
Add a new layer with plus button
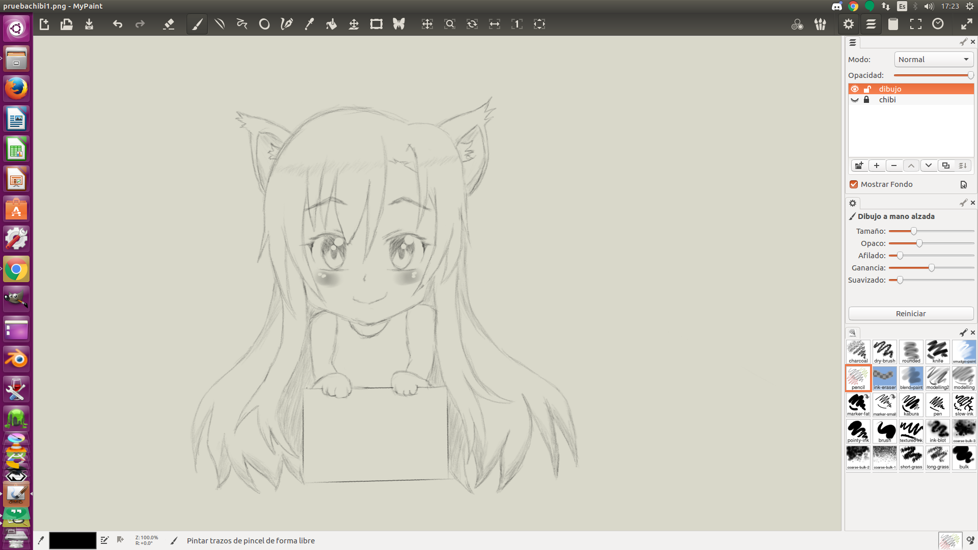(877, 166)
